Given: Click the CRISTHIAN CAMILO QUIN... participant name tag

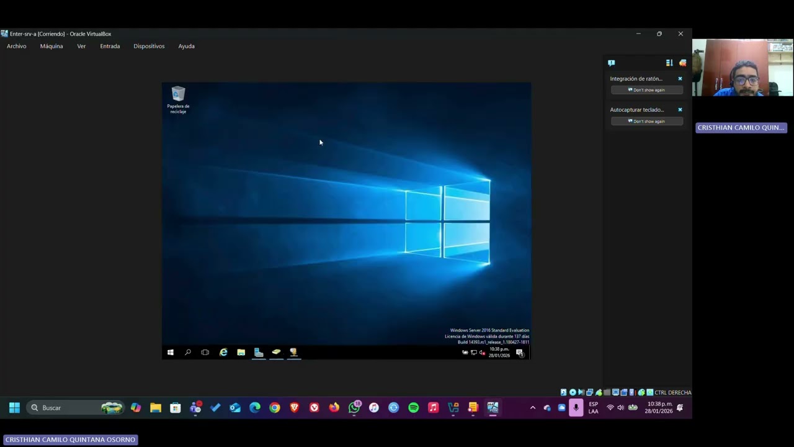Looking at the screenshot, I should pos(741,127).
